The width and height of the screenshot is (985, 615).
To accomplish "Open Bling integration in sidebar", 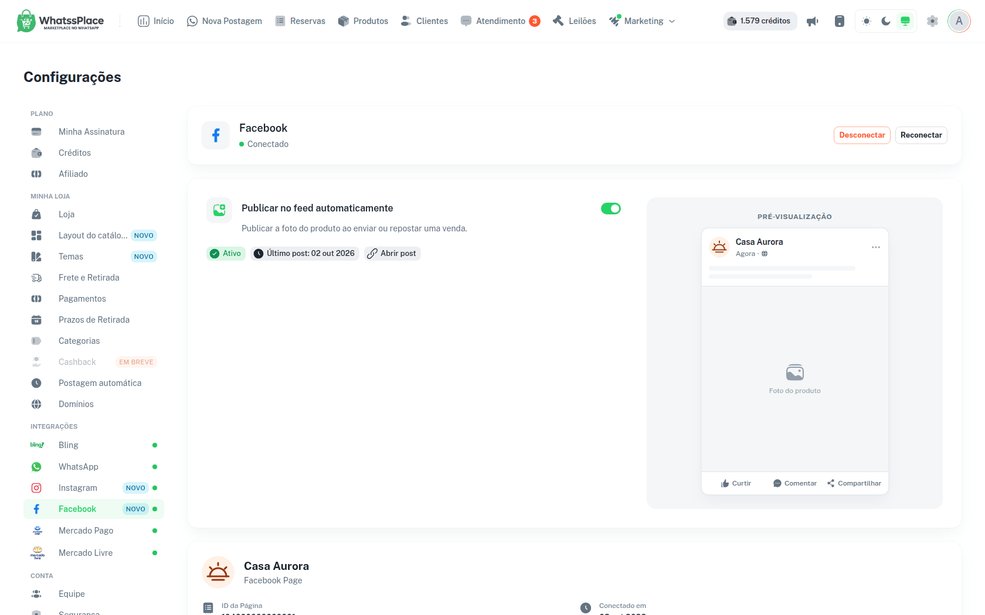I will (x=94, y=445).
